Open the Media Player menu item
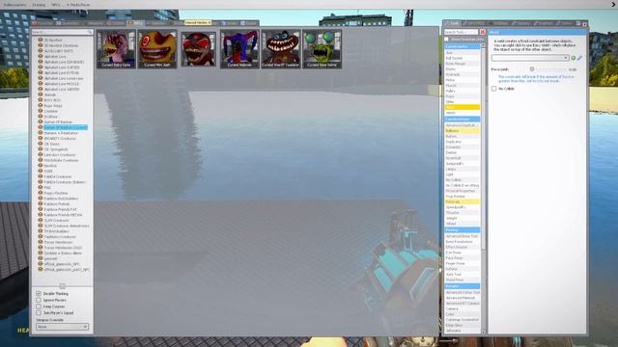Viewport: 618px width, 347px height. [x=78, y=5]
